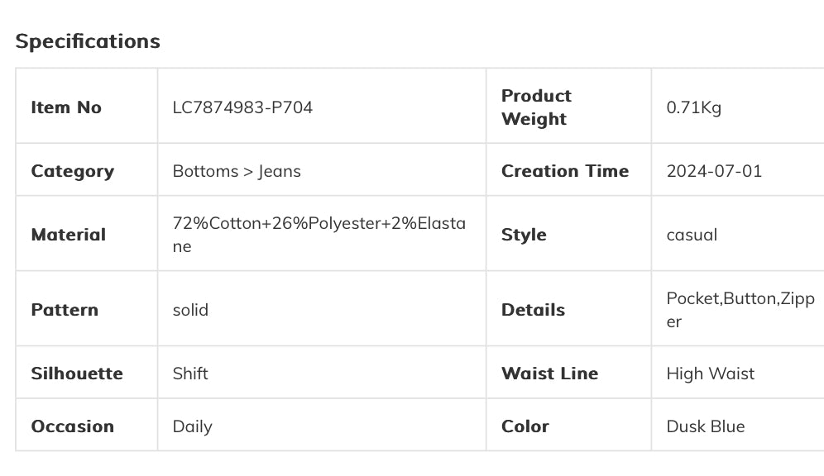
Task: Click the Occasion label
Action: tap(73, 426)
